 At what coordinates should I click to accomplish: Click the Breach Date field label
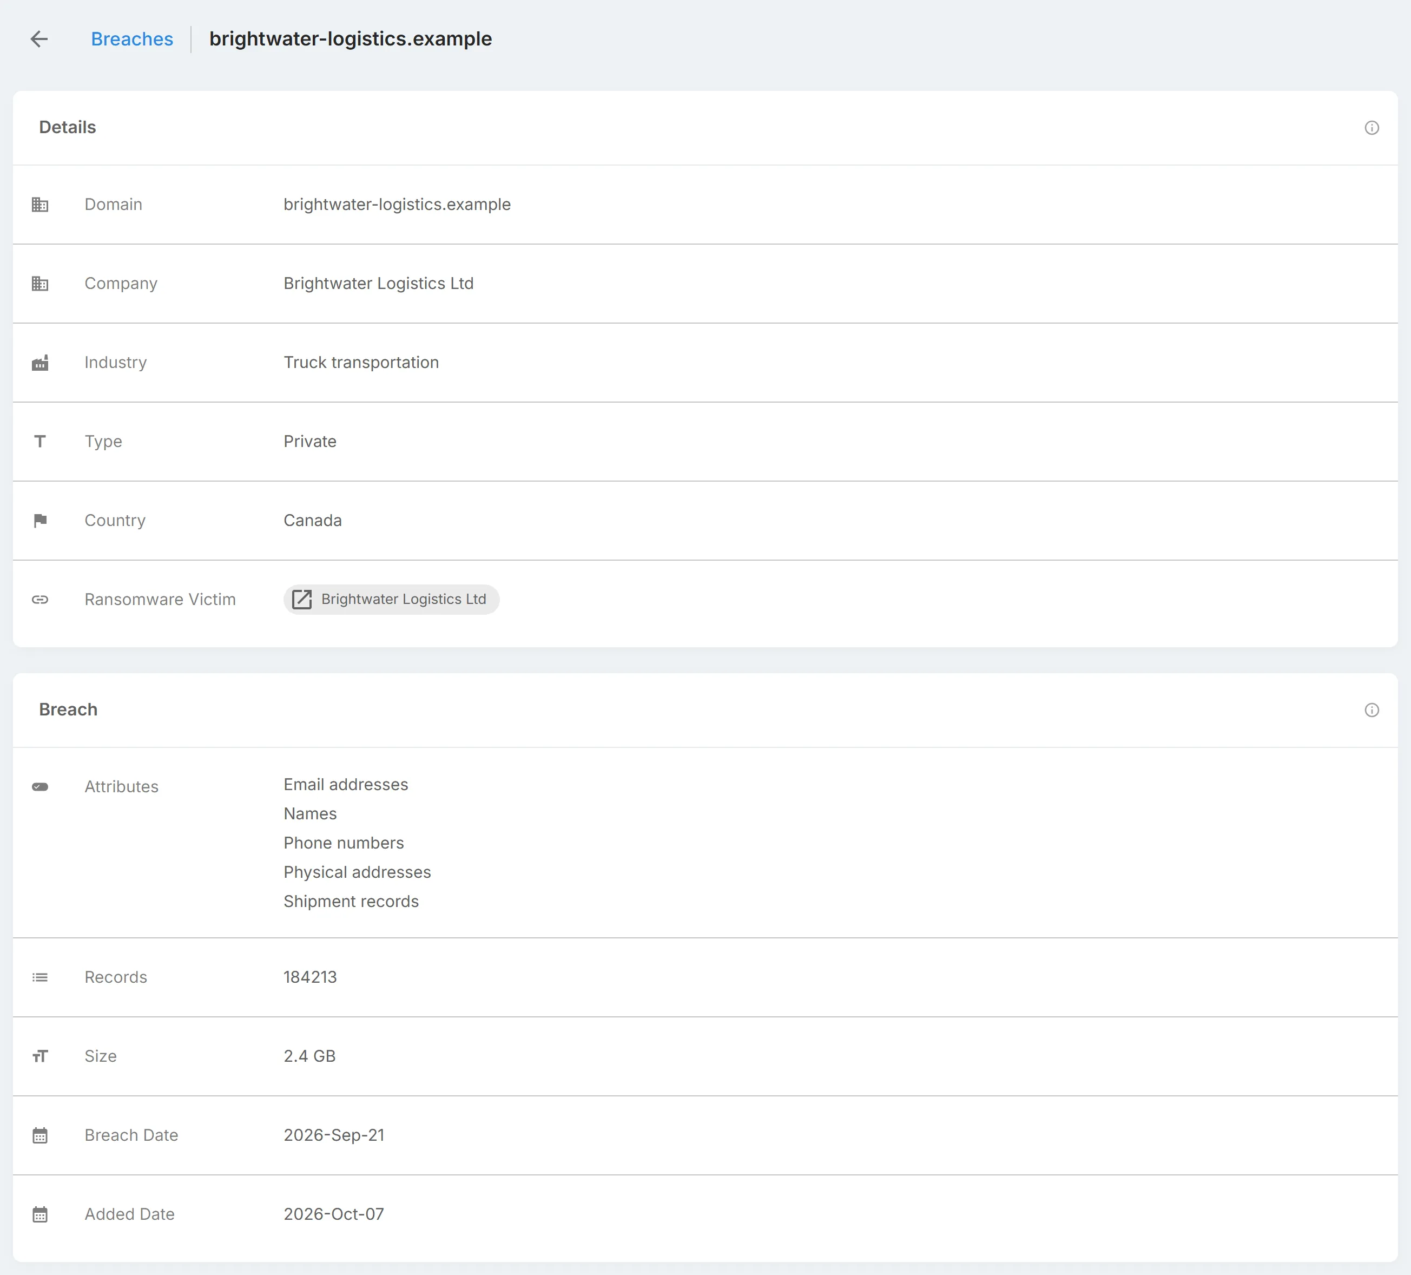pos(131,1135)
